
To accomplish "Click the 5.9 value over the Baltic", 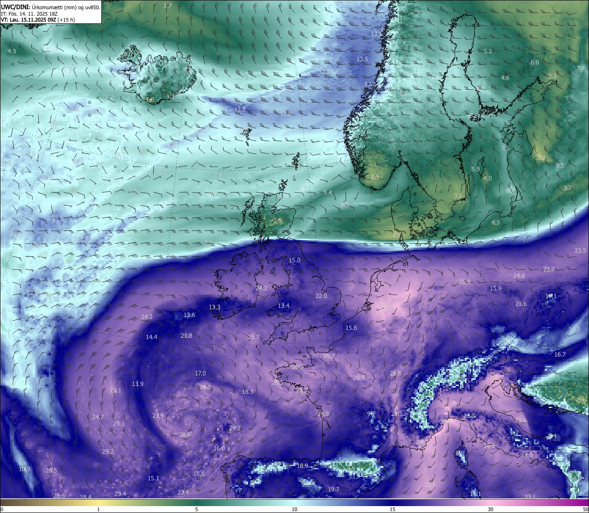I will click(475, 169).
